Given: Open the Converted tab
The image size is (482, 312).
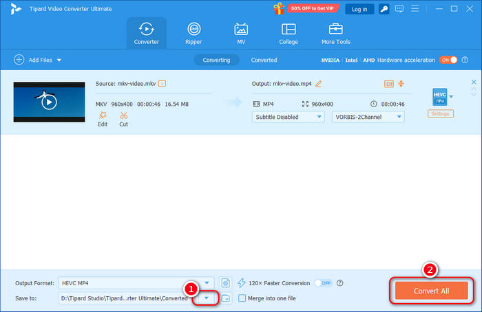Looking at the screenshot, I should (x=264, y=60).
